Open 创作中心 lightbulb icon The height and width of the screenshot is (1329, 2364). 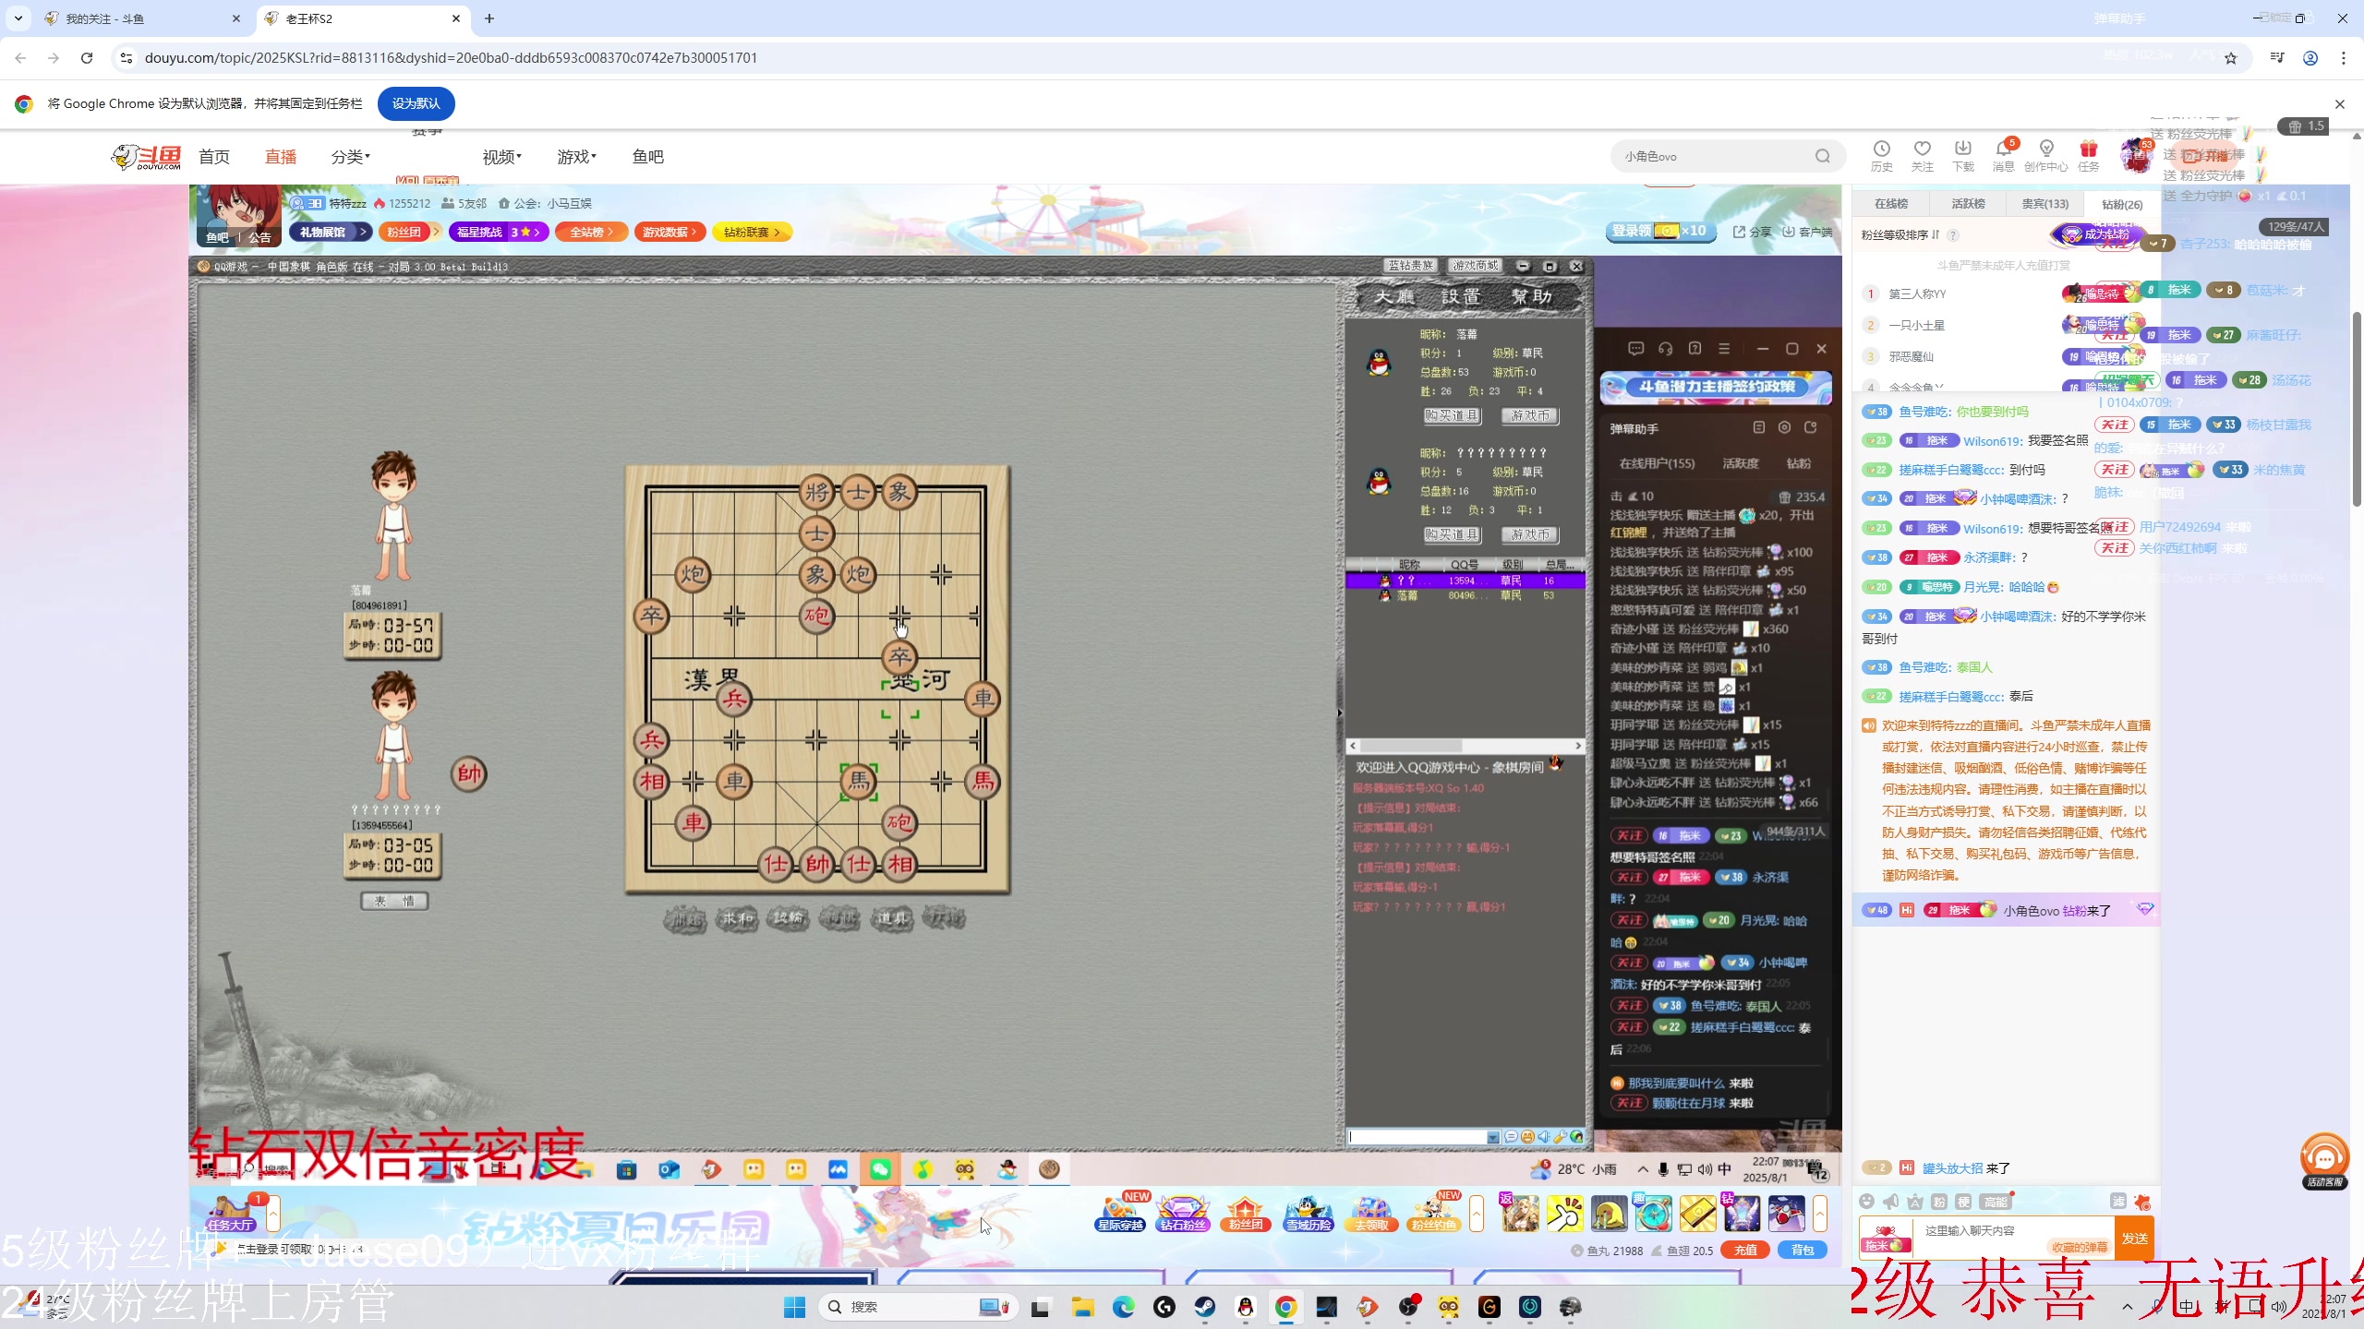pos(2045,155)
